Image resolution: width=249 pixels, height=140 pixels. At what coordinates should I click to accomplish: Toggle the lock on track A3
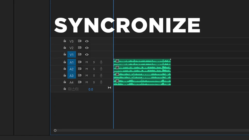click(x=65, y=75)
